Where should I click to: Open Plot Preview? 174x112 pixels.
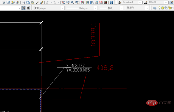point(8,3)
